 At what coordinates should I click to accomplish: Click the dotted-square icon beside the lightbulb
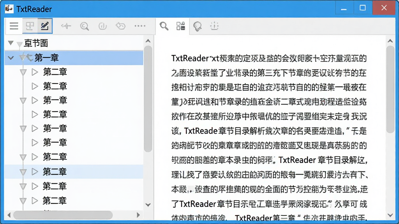[x=214, y=26]
